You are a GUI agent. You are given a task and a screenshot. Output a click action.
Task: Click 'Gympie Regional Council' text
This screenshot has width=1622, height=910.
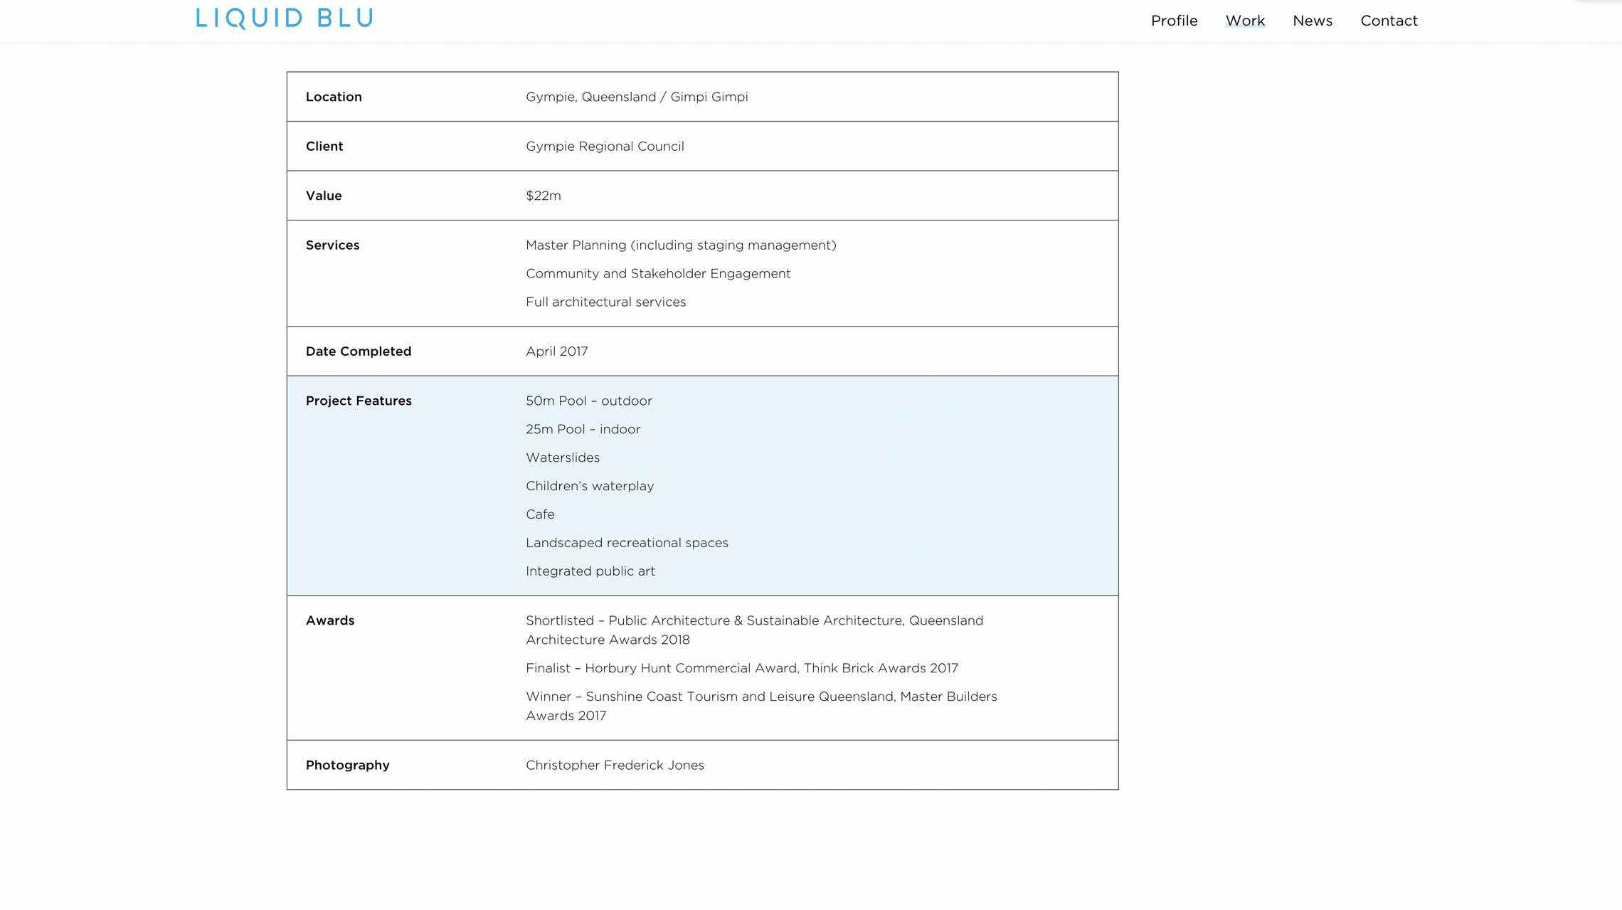click(x=605, y=147)
